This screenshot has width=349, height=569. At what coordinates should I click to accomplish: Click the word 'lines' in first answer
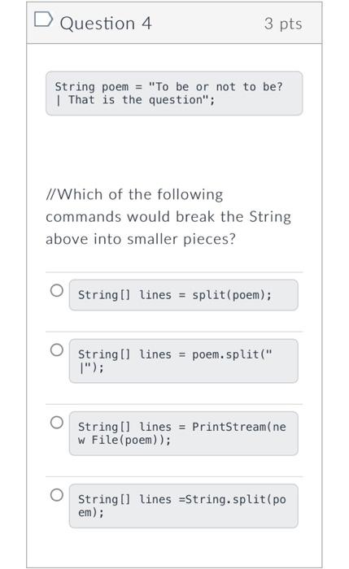pos(155,294)
